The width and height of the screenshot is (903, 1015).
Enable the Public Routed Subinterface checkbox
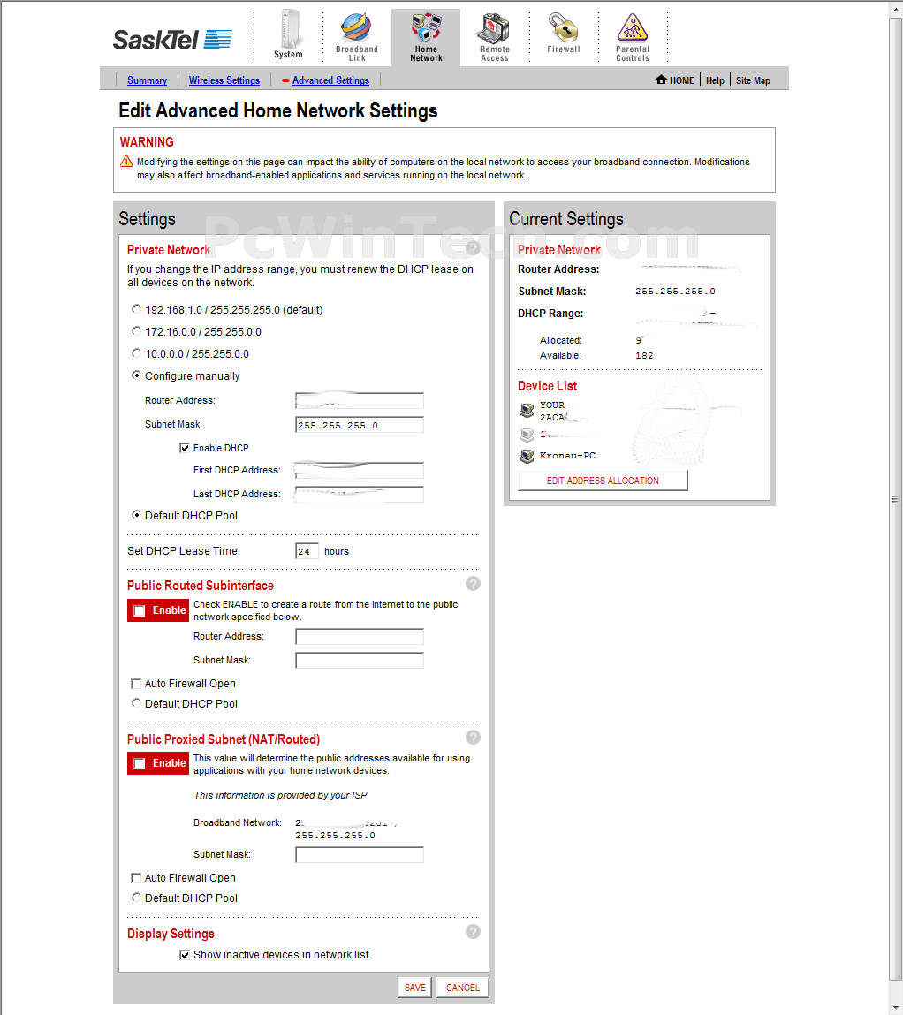(140, 611)
